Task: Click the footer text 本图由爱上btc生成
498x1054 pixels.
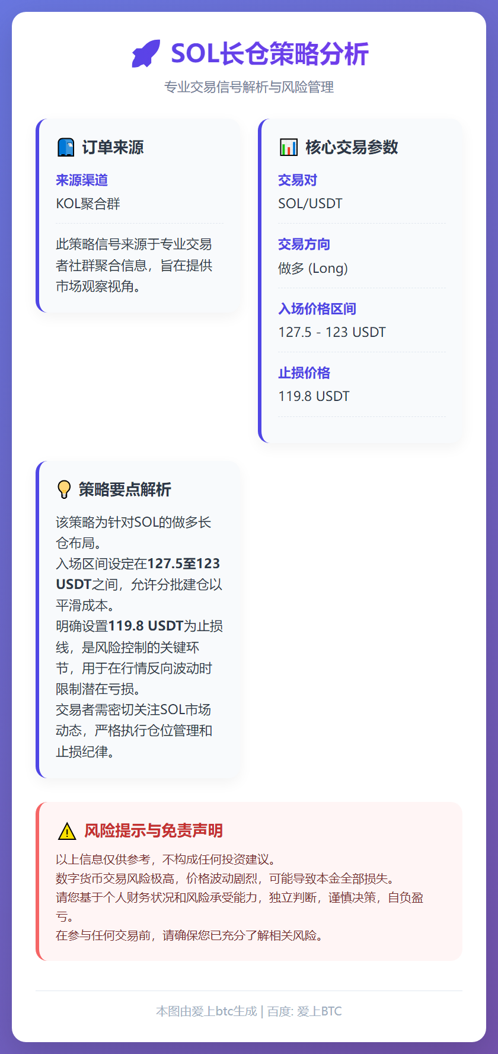Action: tap(206, 1011)
